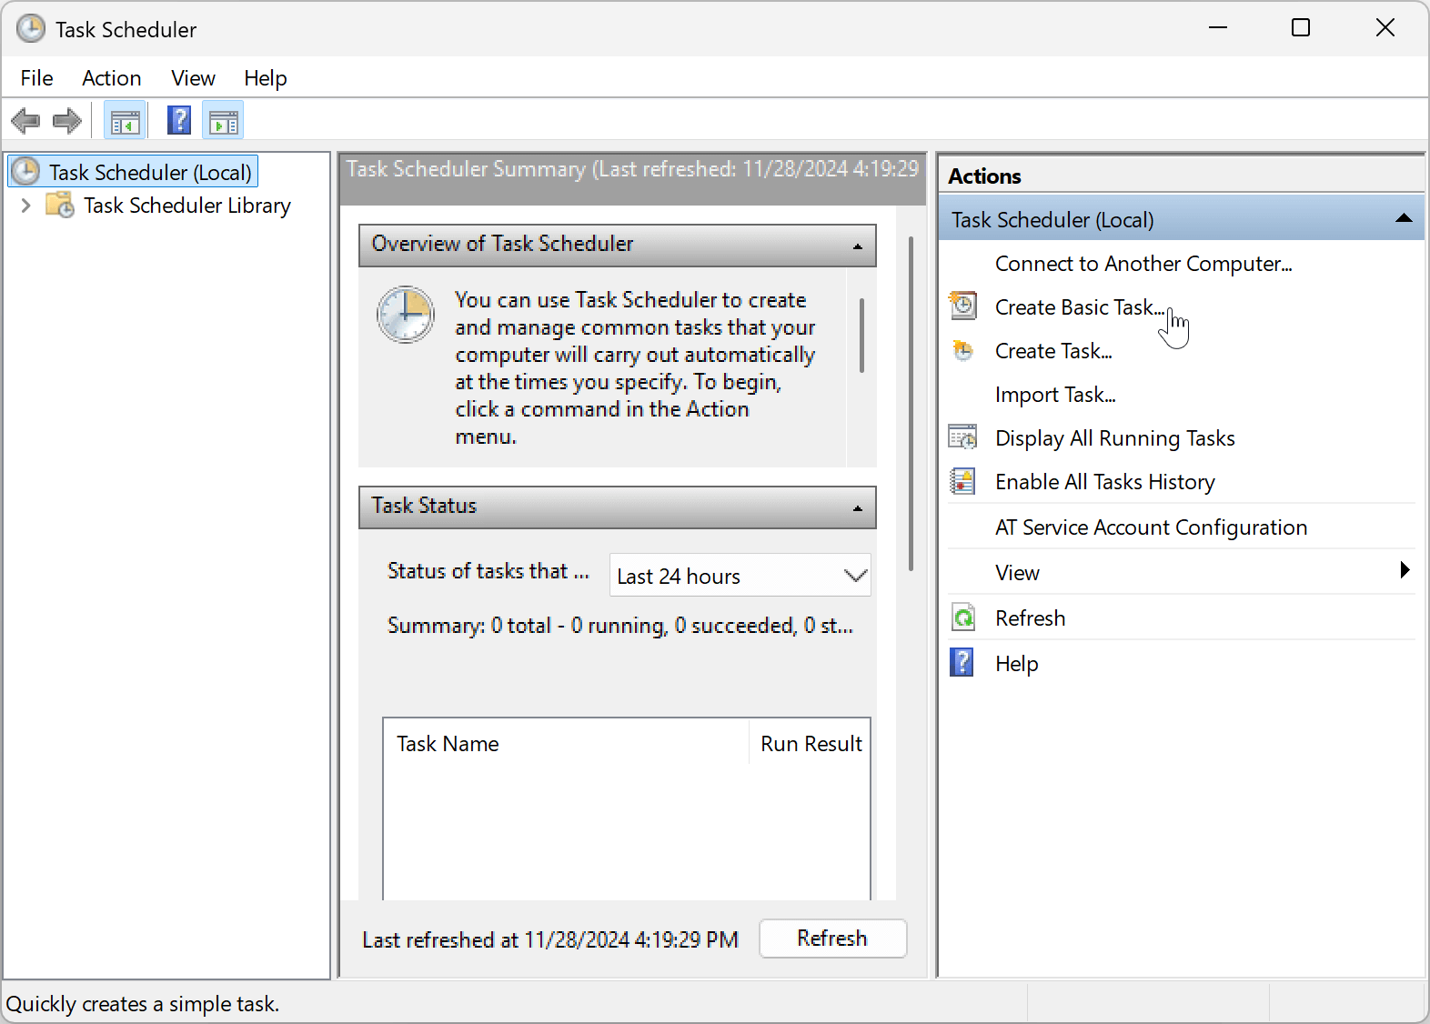Open the Action menu
This screenshot has height=1024, width=1430.
click(111, 78)
